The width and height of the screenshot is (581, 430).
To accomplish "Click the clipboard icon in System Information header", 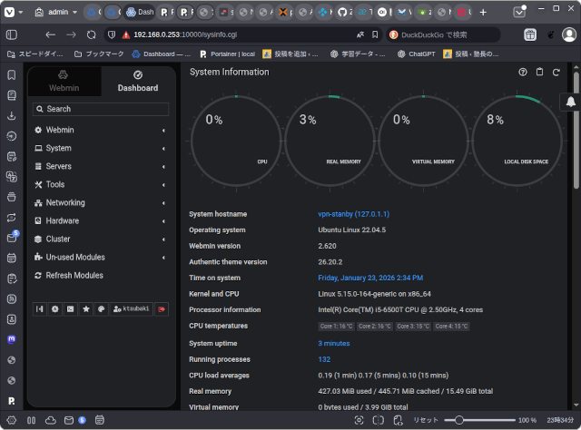I will pyautogui.click(x=540, y=72).
